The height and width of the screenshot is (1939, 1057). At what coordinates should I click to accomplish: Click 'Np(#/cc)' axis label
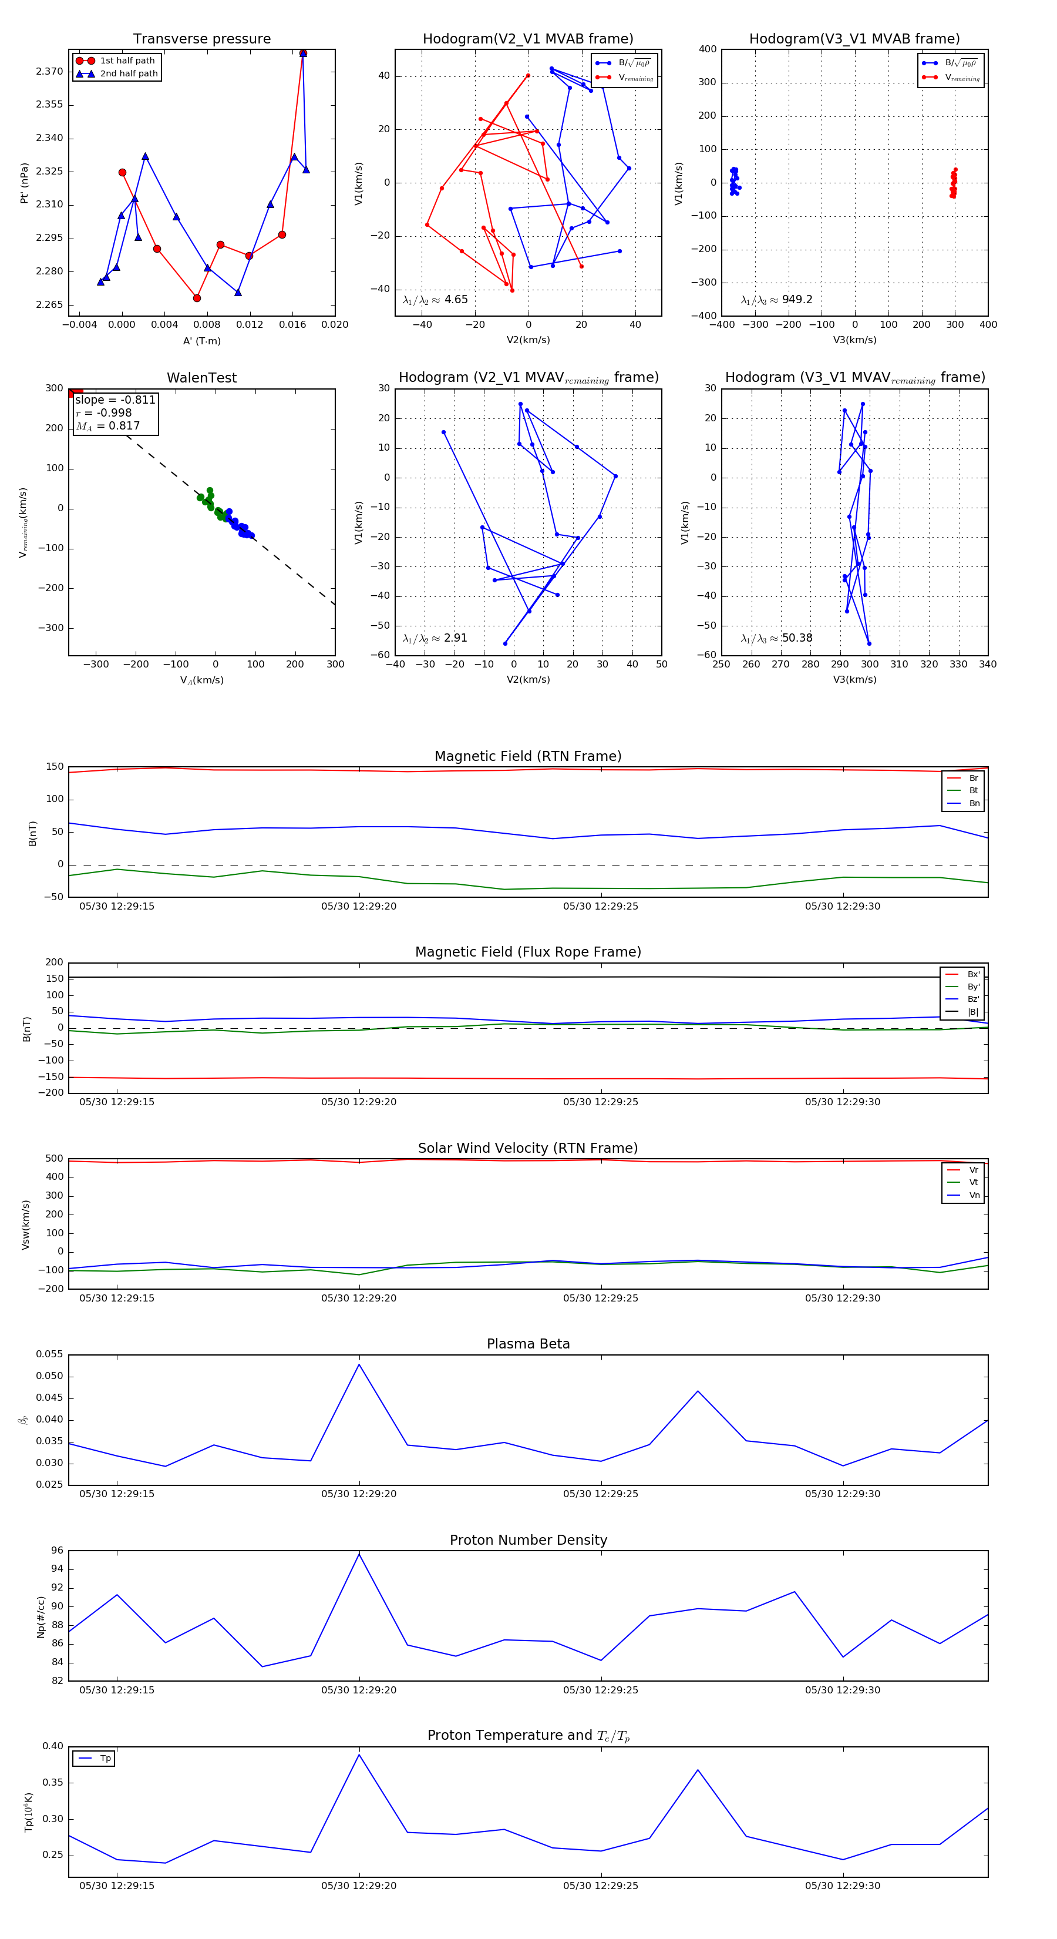coord(41,1617)
